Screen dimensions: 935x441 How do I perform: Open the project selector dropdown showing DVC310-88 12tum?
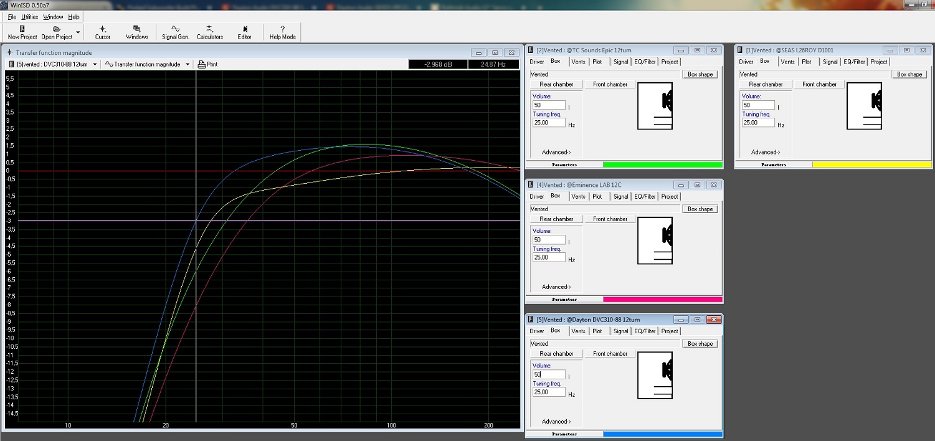pos(95,64)
